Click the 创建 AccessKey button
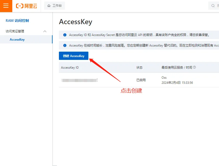 74,56
